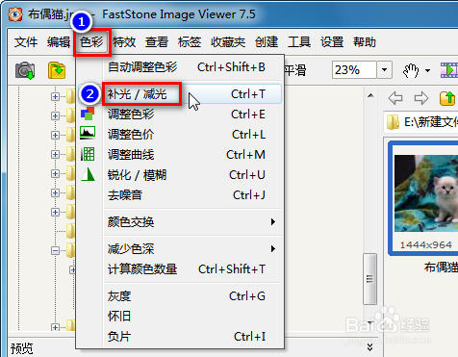458x357 pixels.
Task: Open the 23% zoom dropdown arrow
Action: click(x=384, y=69)
